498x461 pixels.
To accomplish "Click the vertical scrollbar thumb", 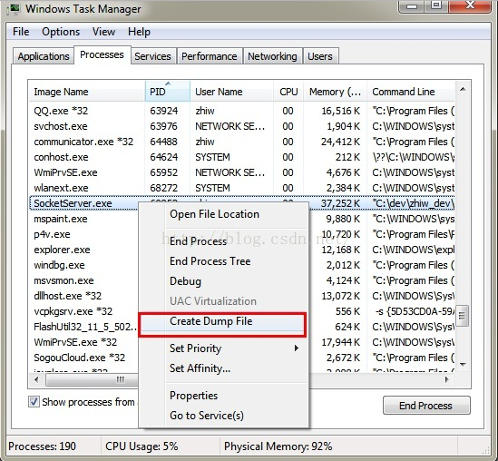I will point(463,316).
